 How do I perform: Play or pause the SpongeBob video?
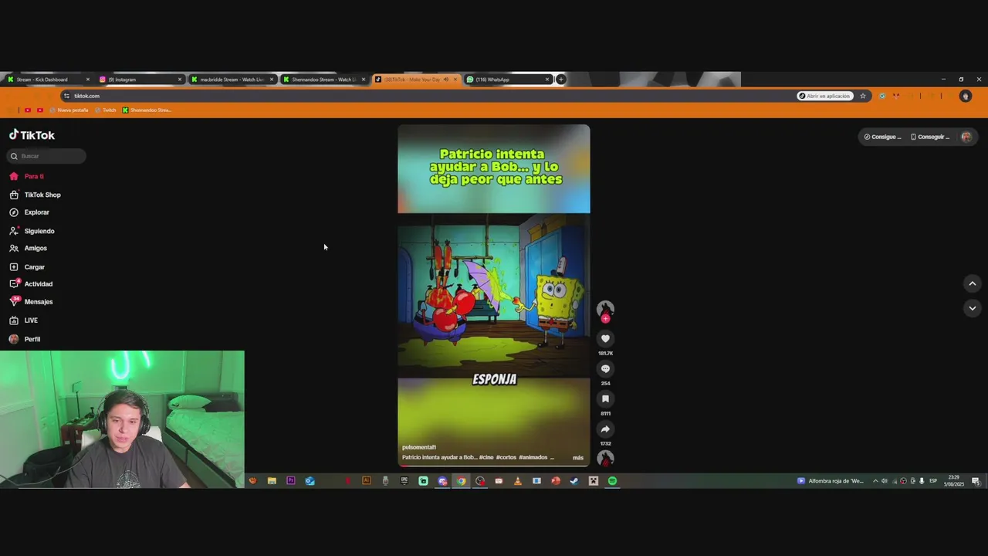click(x=493, y=296)
